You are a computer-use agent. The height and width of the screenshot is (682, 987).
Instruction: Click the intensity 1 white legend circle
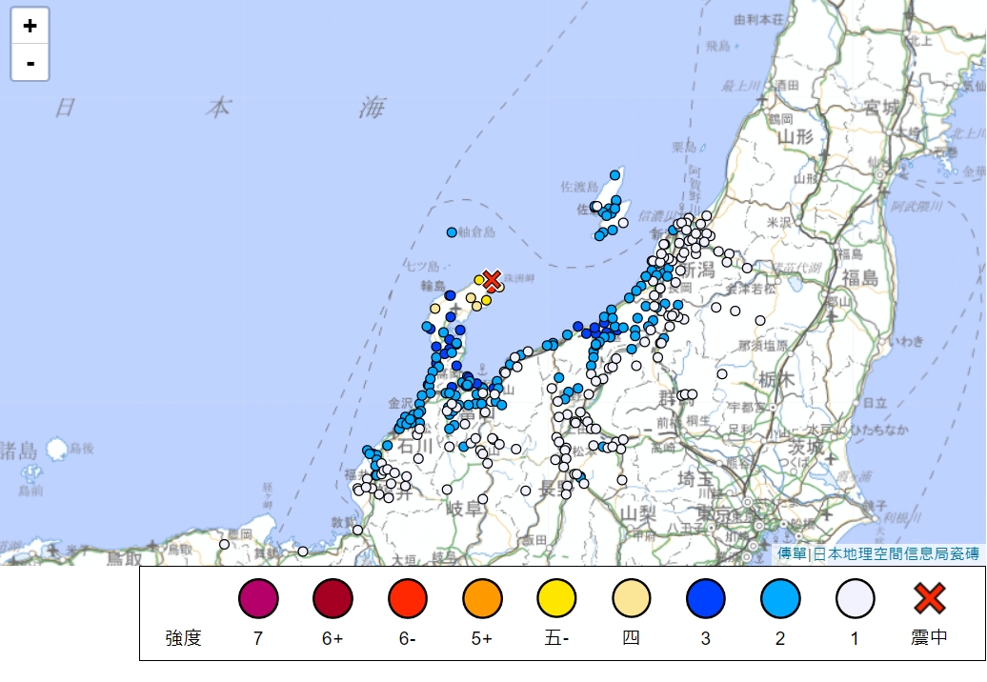[x=855, y=599]
